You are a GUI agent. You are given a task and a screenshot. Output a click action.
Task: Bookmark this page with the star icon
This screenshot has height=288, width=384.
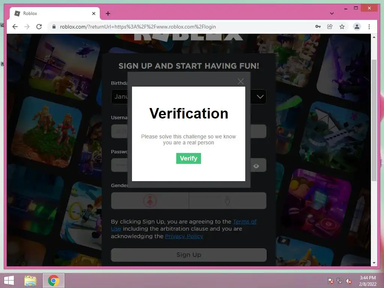[342, 27]
